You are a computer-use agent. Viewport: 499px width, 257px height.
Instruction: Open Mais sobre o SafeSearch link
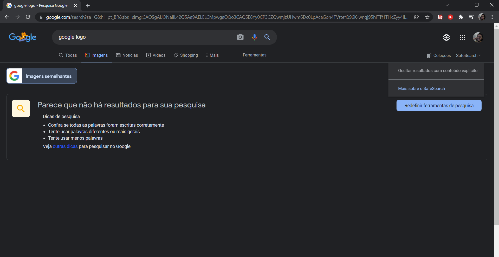click(x=421, y=88)
